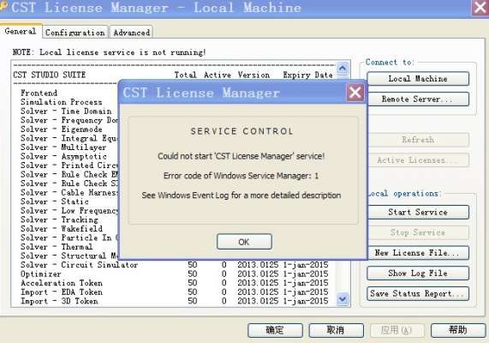The height and width of the screenshot is (343, 489).
Task: Select 'Solver - Multilayer' row
Action: pyautogui.click(x=63, y=147)
